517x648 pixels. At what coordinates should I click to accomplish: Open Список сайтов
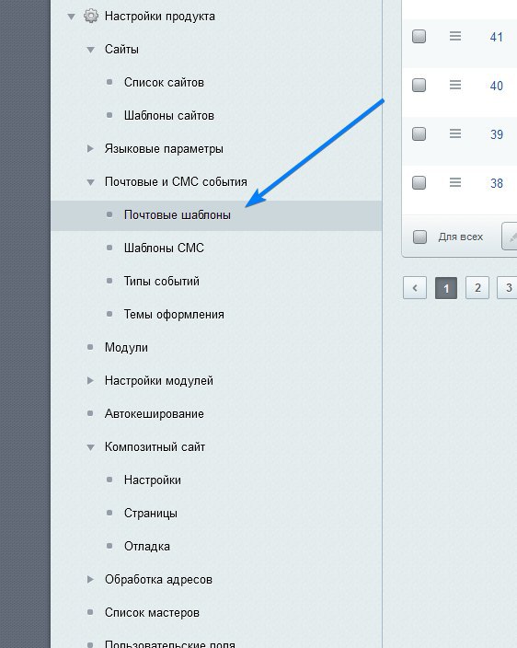(164, 82)
